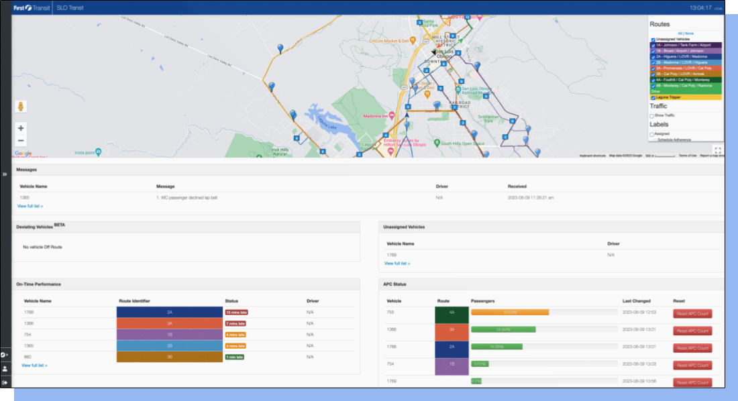Toggle route 2A Higuera / LOVR checkbox
This screenshot has width=738, height=401.
(x=653, y=57)
